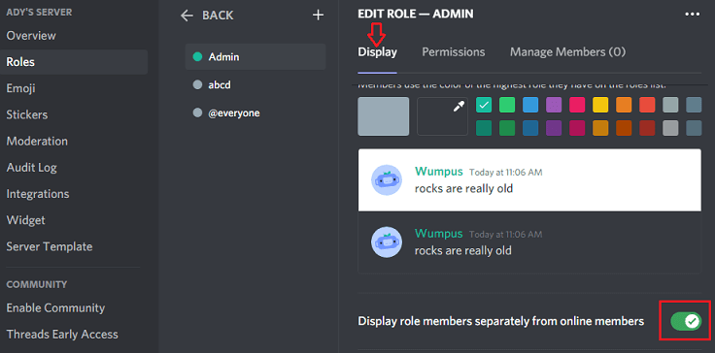Pick a custom color with the eyedropper
Image resolution: width=715 pixels, height=353 pixels.
click(x=459, y=108)
